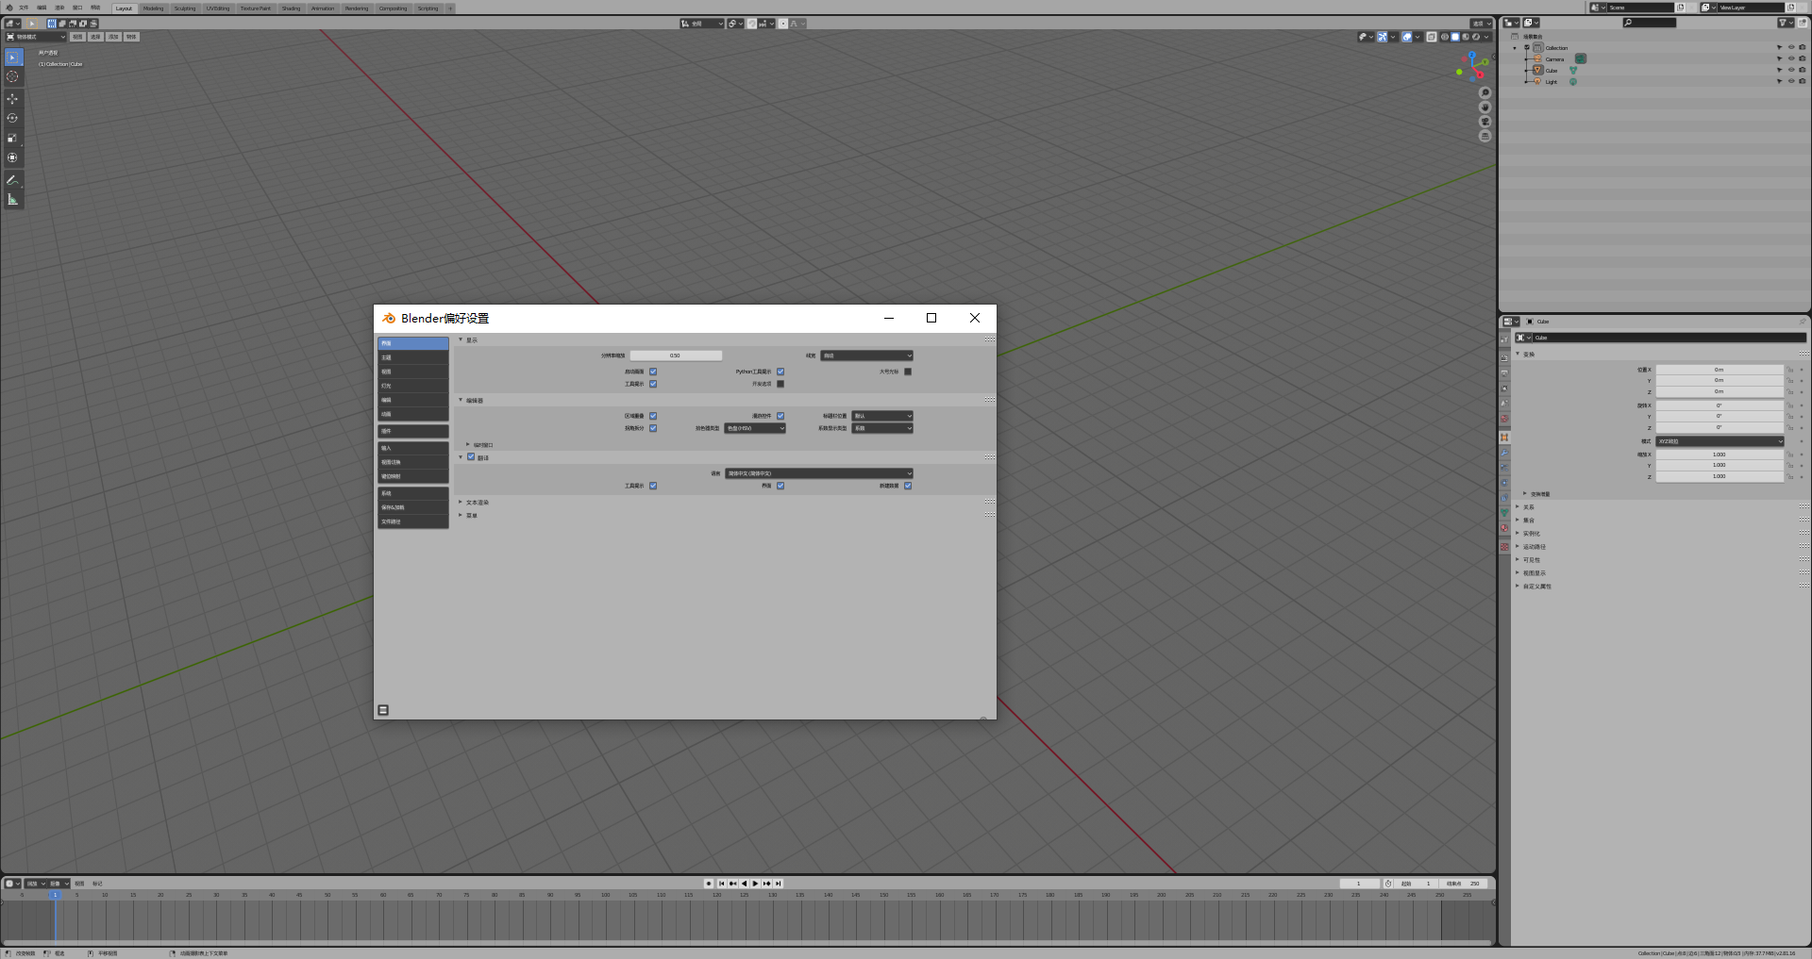This screenshot has height=959, width=1812.
Task: Open the Rendering workspace tab
Action: (356, 8)
